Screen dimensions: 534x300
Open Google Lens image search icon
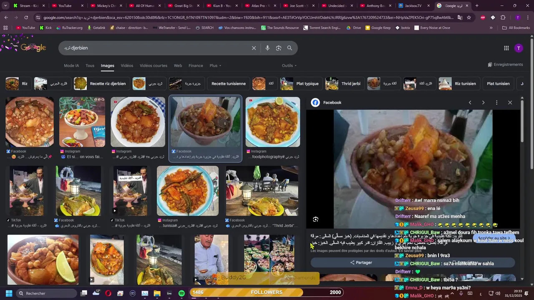(x=279, y=48)
